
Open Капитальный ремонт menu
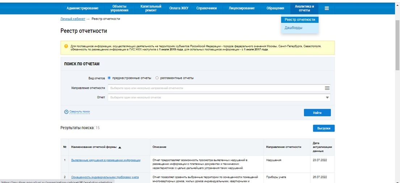point(151,8)
